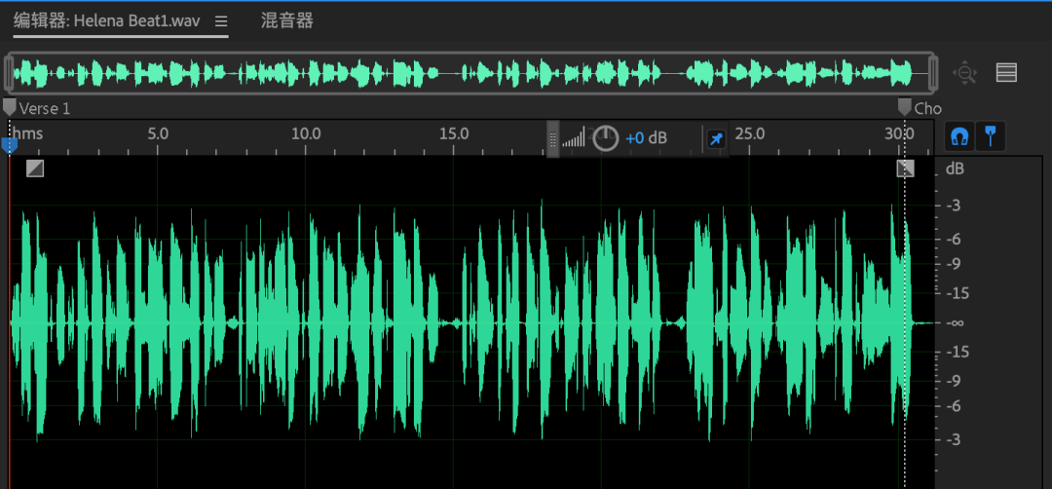Click the +0 dB gain value
Screen dimensions: 1052x489
646,138
